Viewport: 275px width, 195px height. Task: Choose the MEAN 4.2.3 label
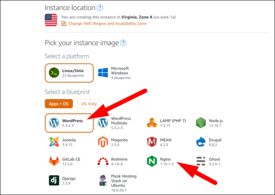tap(166, 142)
